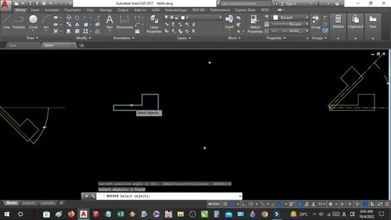The height and width of the screenshot is (220, 391).
Task: Expand the Layers panel
Action: pyautogui.click(x=184, y=38)
